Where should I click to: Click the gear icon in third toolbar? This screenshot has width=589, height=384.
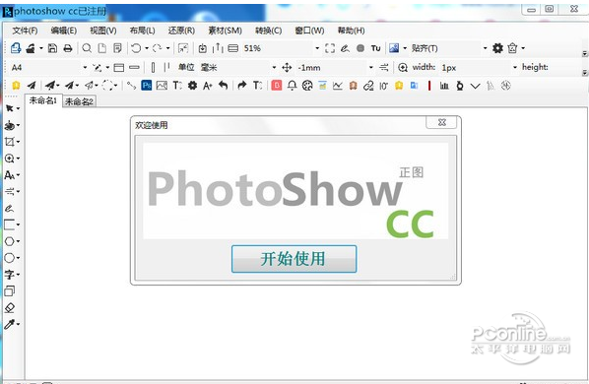tap(192, 86)
